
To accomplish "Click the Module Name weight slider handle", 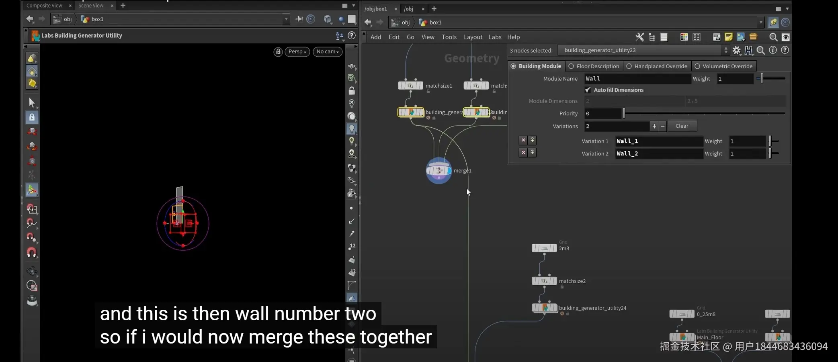I will (762, 79).
